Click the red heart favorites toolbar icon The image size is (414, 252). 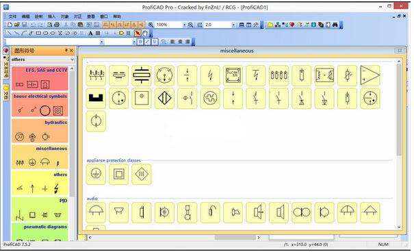[x=292, y=25]
